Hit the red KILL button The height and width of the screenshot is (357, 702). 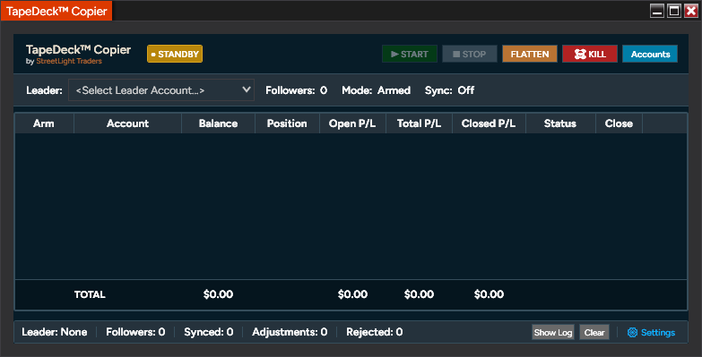click(x=590, y=54)
